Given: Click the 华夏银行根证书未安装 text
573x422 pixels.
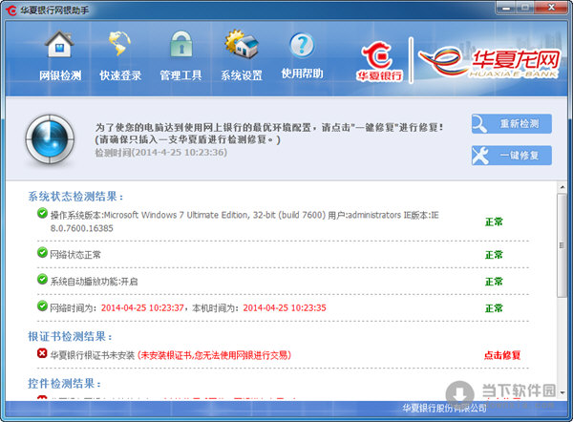Looking at the screenshot, I should 93,355.
